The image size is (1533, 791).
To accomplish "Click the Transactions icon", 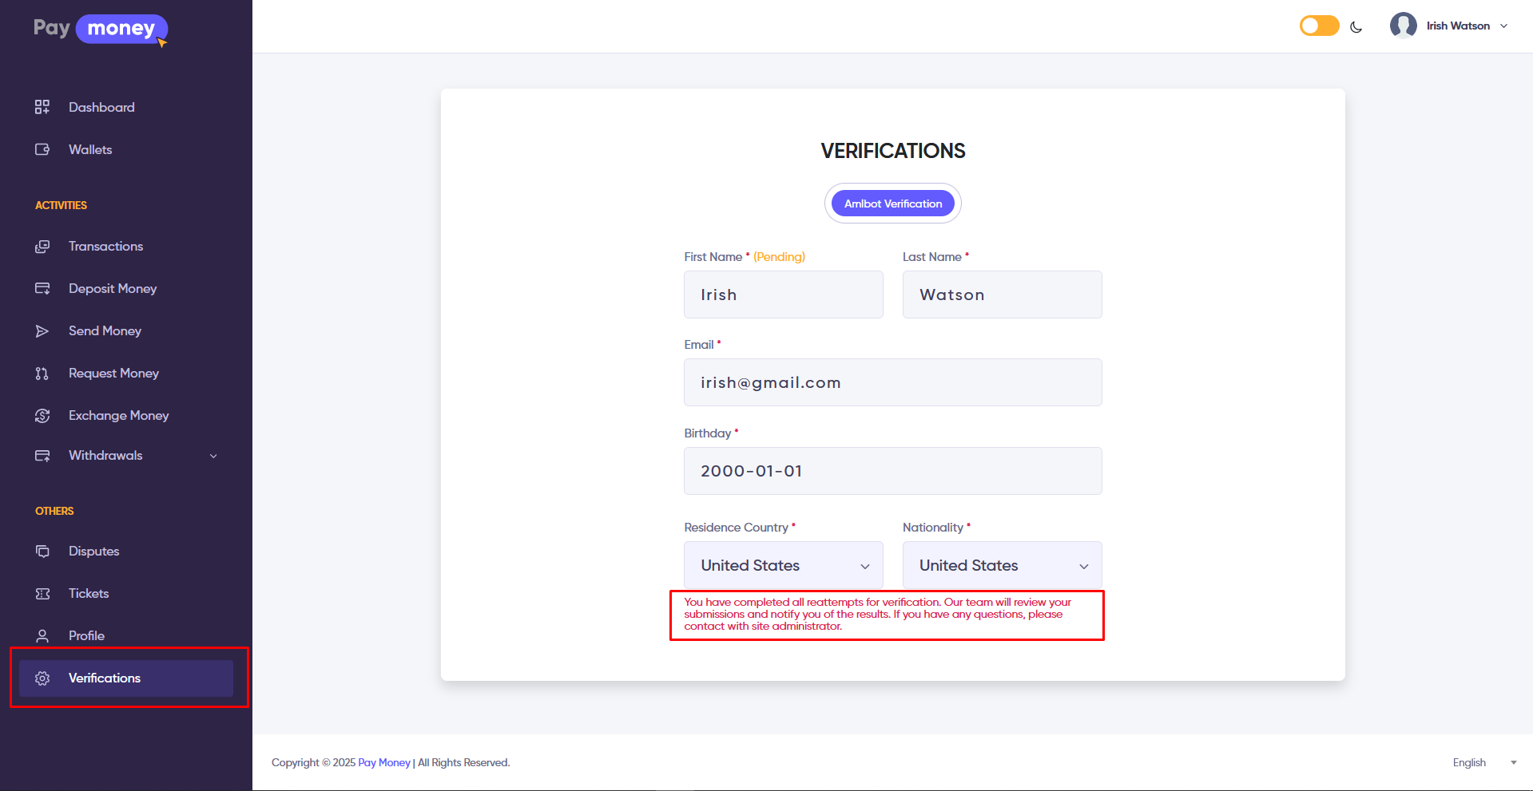I will point(42,247).
